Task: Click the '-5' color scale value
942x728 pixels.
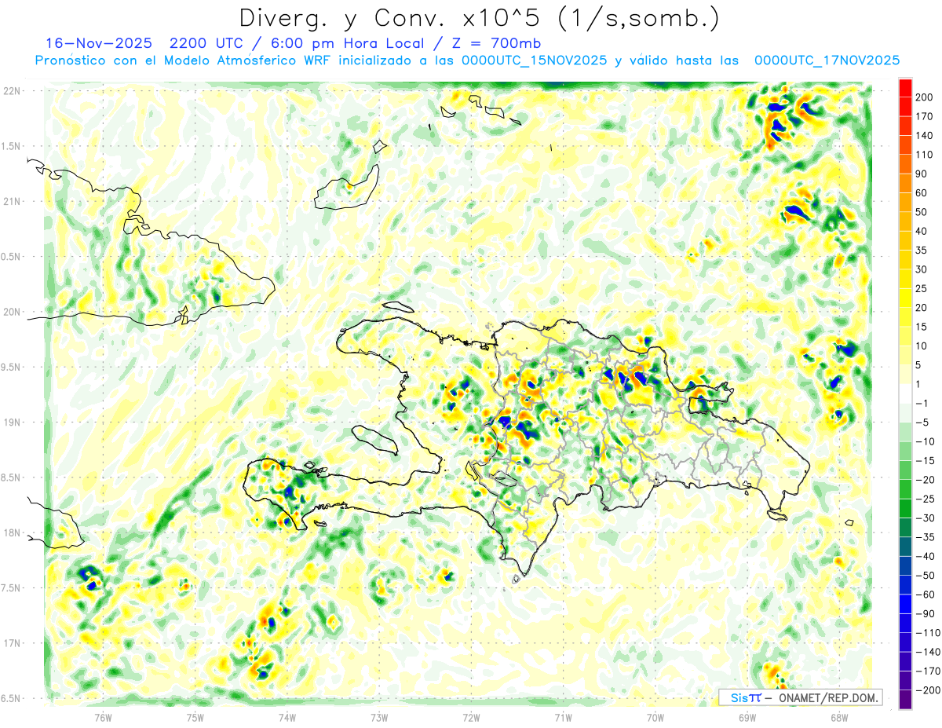Action: click(923, 423)
